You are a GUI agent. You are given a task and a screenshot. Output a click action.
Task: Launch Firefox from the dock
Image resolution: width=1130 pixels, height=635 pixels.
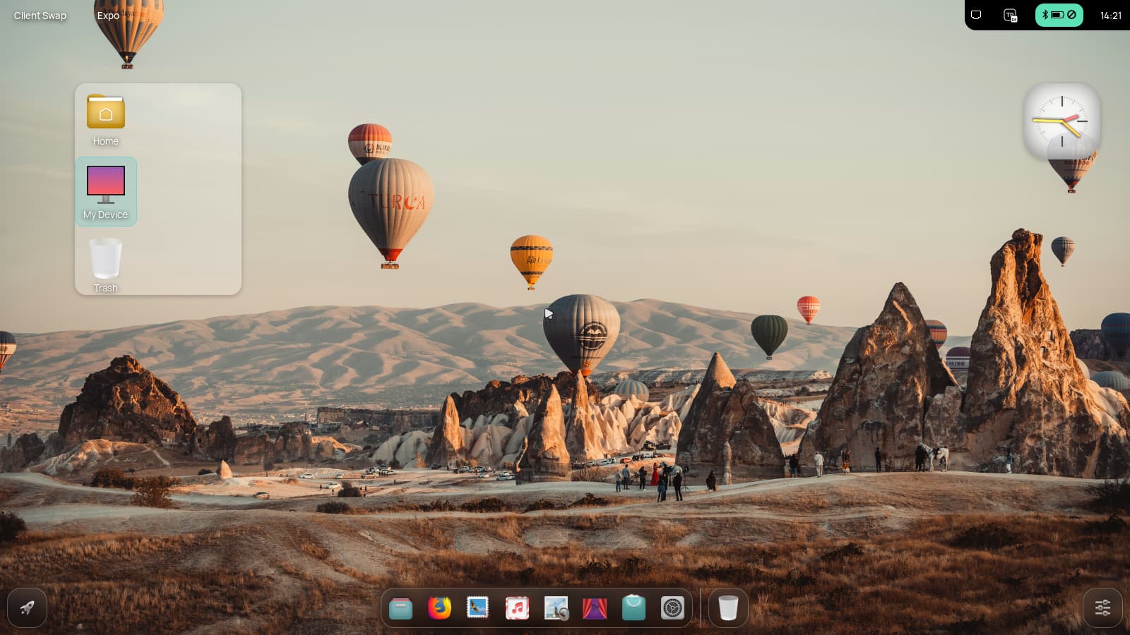tap(439, 607)
